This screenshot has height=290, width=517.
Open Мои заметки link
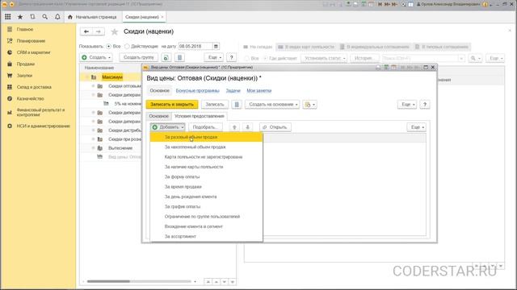click(x=259, y=91)
